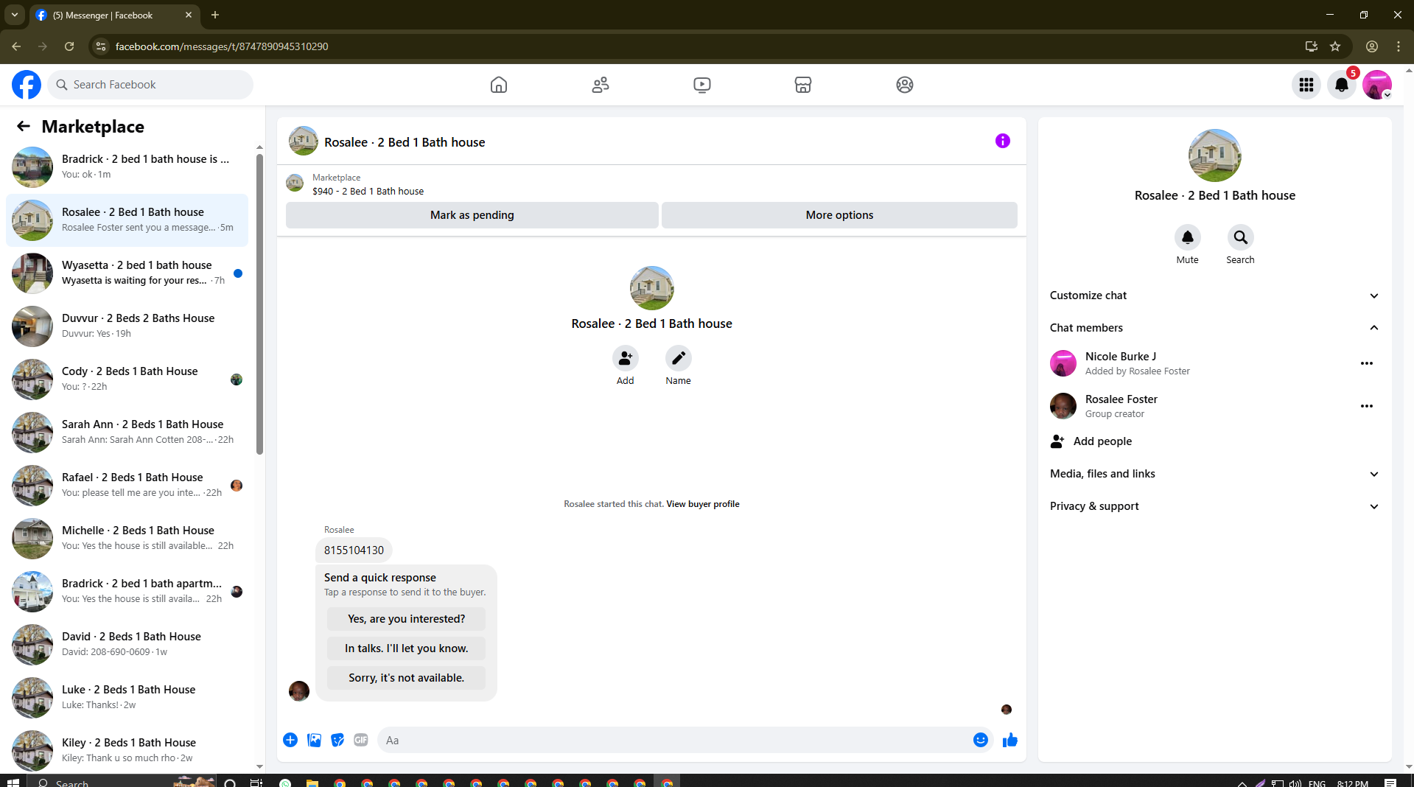This screenshot has height=787, width=1414.
Task: Open Michelle 2 Beds 1 Bath House chat
Action: (127, 539)
